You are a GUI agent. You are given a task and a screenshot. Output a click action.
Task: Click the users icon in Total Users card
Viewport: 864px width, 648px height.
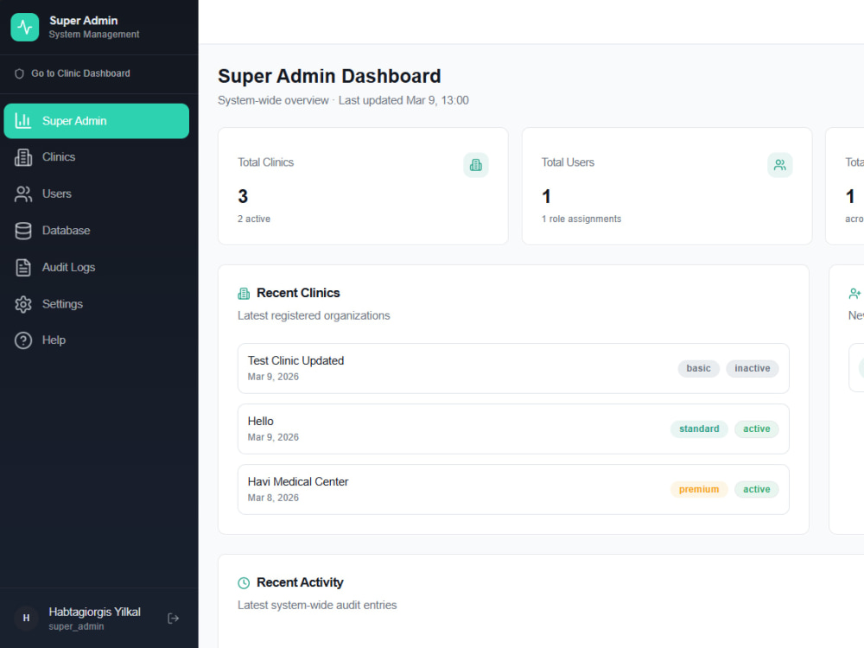point(779,165)
